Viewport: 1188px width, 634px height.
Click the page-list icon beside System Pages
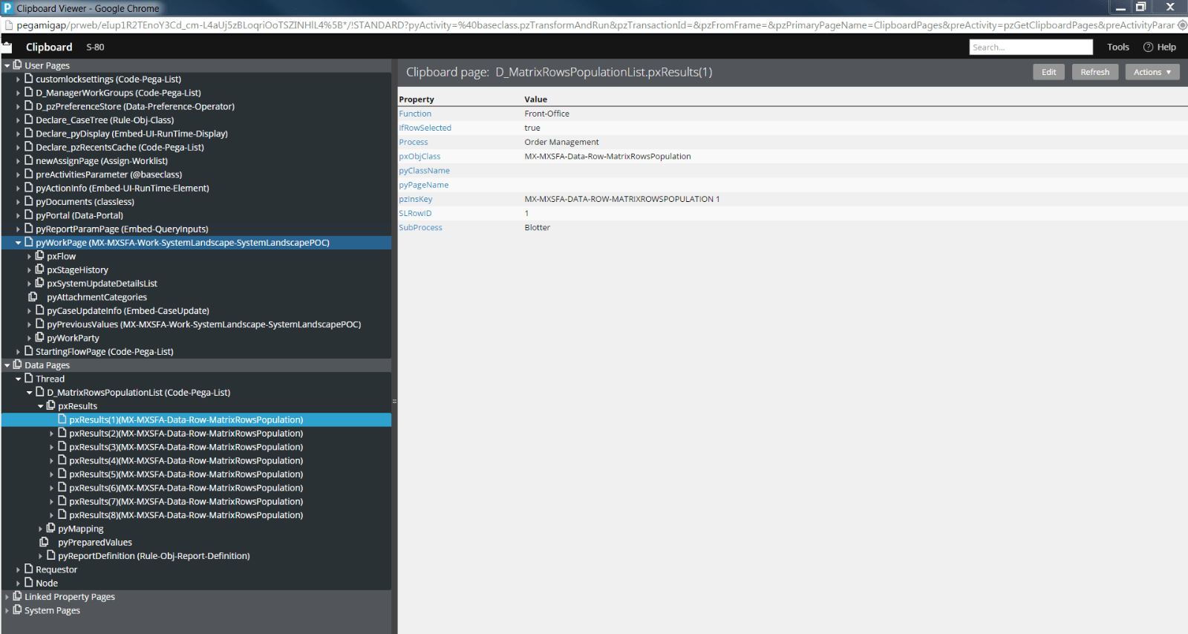(17, 610)
